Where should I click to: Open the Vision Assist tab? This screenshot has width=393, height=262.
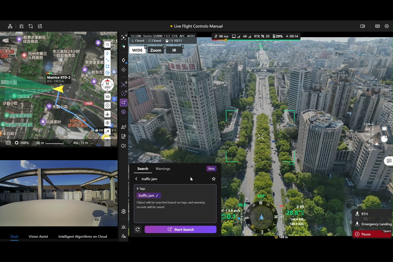tap(38, 236)
